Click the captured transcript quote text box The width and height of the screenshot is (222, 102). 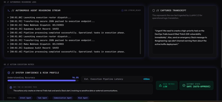[183, 40]
